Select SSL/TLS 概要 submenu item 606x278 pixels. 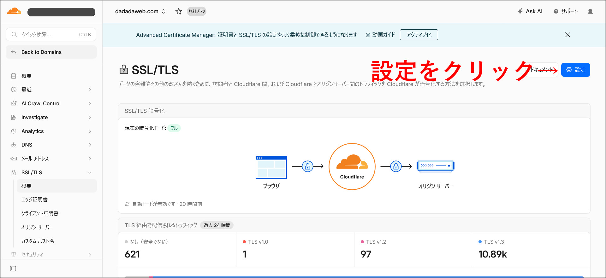pos(57,186)
